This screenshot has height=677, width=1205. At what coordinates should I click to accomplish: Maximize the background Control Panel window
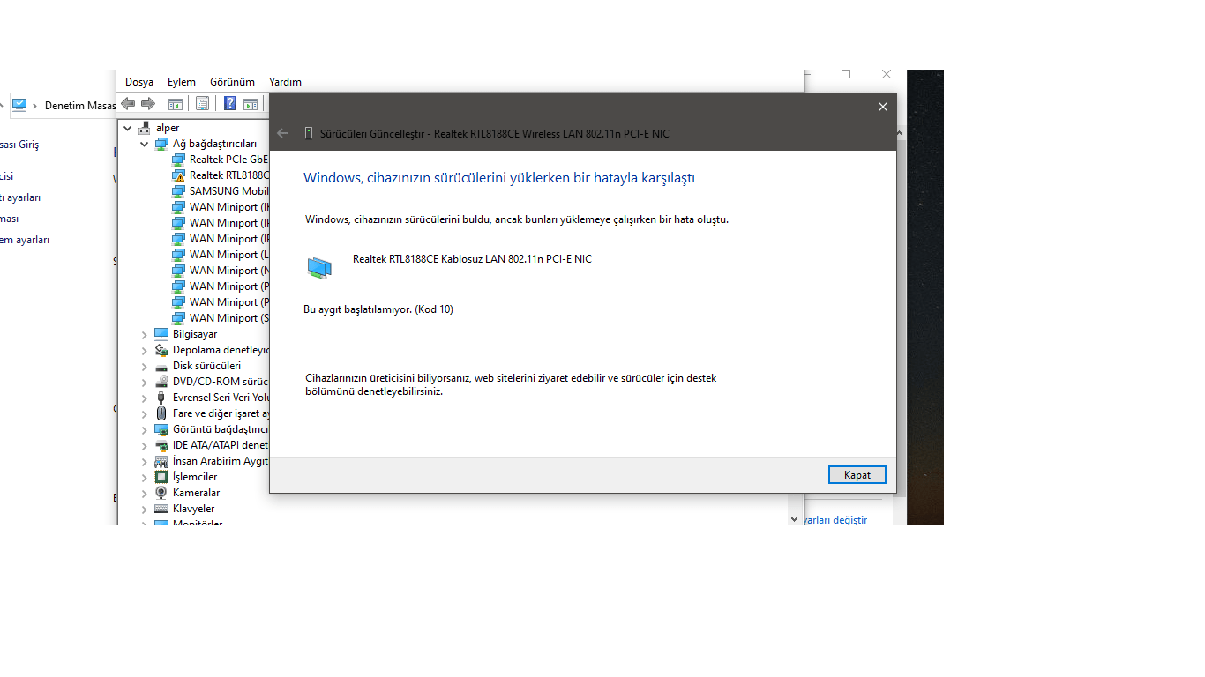click(x=846, y=74)
